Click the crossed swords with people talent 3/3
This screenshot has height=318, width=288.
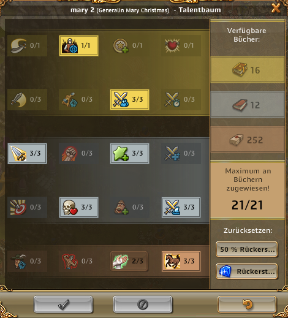pyautogui.click(x=129, y=99)
